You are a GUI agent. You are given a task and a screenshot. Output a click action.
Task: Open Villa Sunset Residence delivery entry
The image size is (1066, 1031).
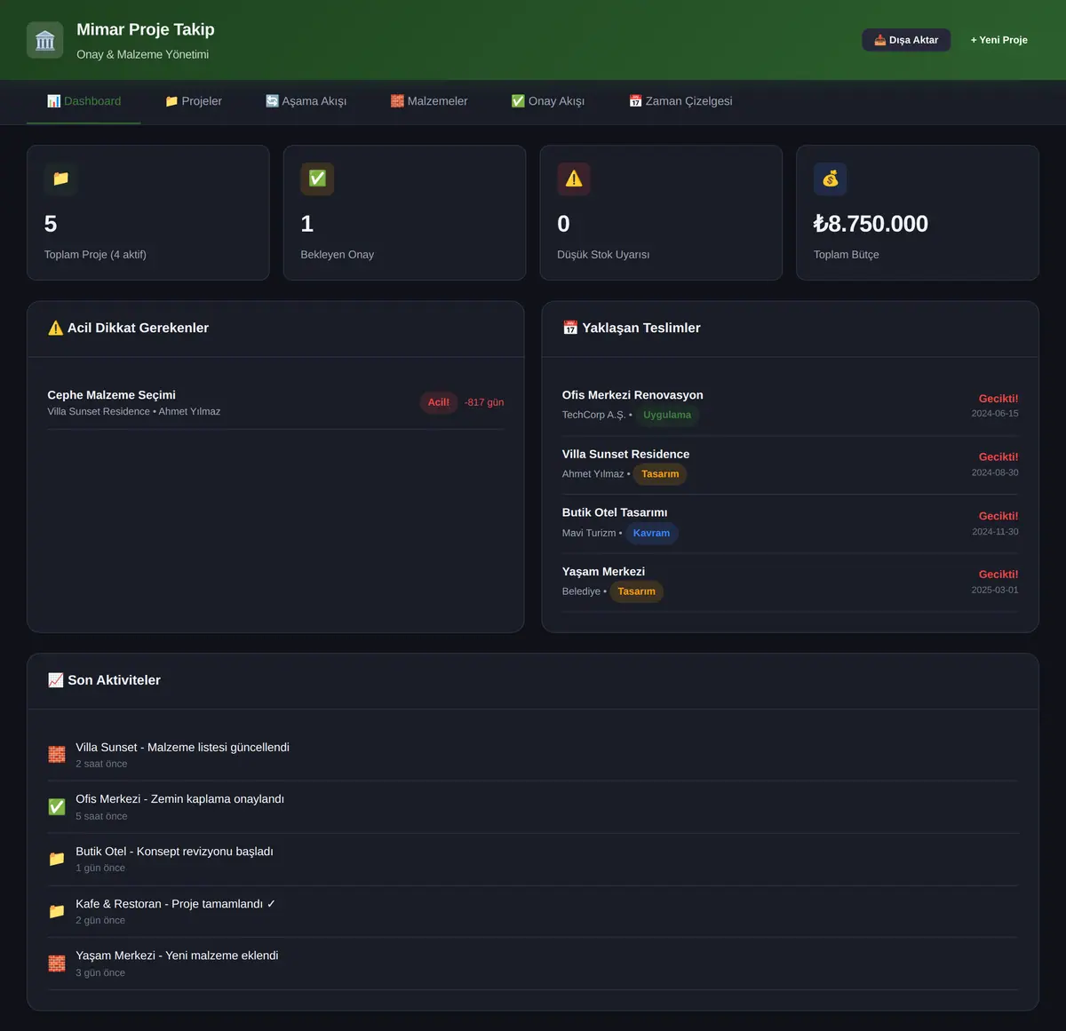pos(791,464)
